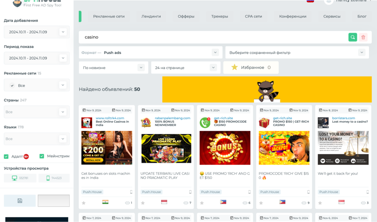Click the mobile device icon on the rolltrk4 card
377x222 pixels.
click(x=131, y=192)
